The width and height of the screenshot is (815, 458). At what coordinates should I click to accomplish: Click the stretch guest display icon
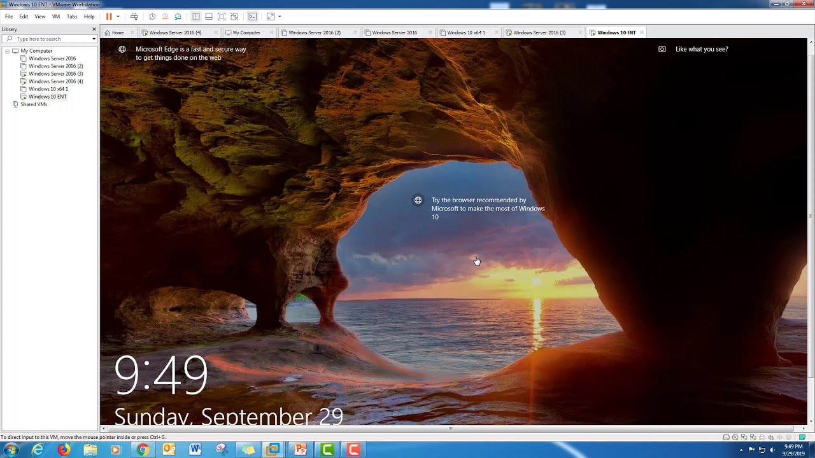(x=271, y=17)
